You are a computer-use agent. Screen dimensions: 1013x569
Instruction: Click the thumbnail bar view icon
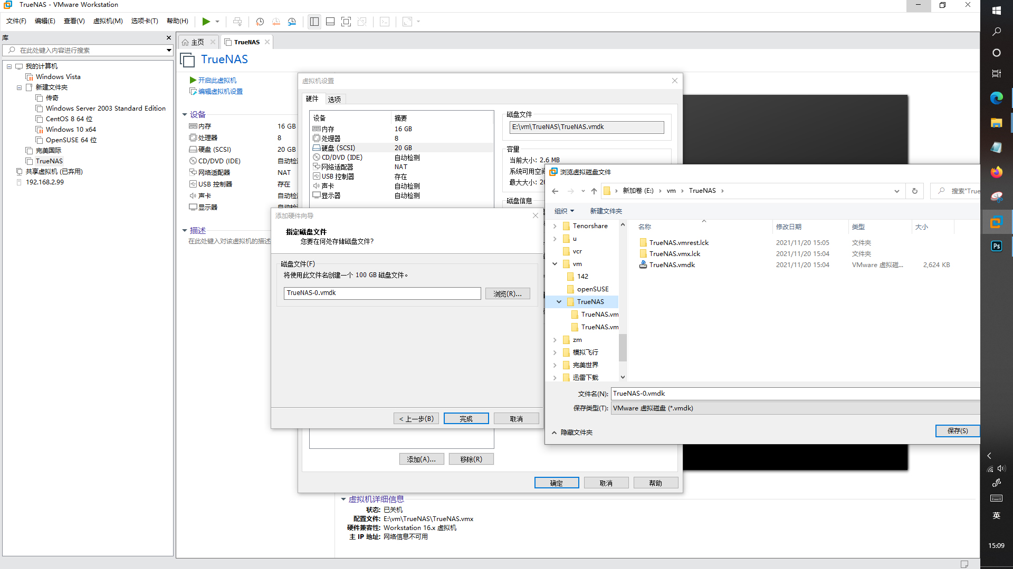pyautogui.click(x=330, y=22)
